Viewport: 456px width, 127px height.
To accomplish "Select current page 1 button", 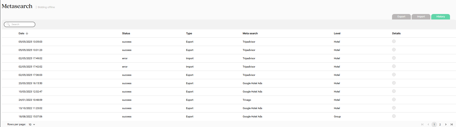I will click(434, 124).
